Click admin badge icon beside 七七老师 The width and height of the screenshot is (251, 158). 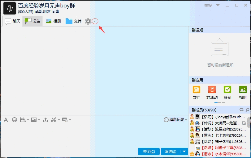[x=192, y=135]
